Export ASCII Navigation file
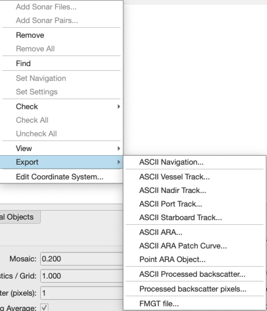The width and height of the screenshot is (267, 311). click(x=171, y=162)
